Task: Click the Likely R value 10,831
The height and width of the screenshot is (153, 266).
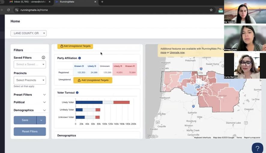Action: (x=119, y=72)
